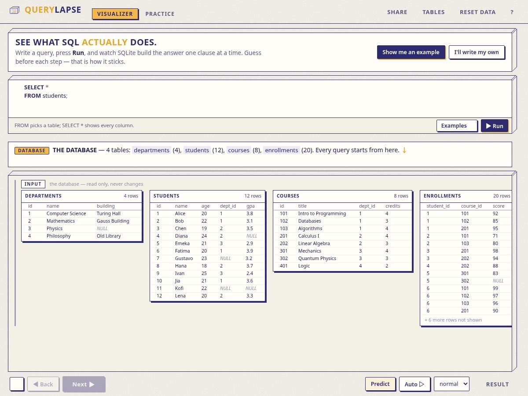This screenshot has width=528, height=396.
Task: Click the enrollments table chip
Action: [282, 150]
